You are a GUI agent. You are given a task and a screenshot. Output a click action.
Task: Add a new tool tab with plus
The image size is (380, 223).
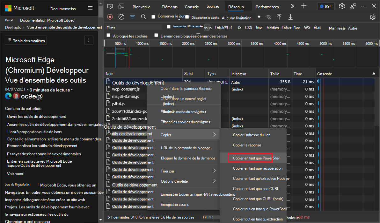[304, 6]
